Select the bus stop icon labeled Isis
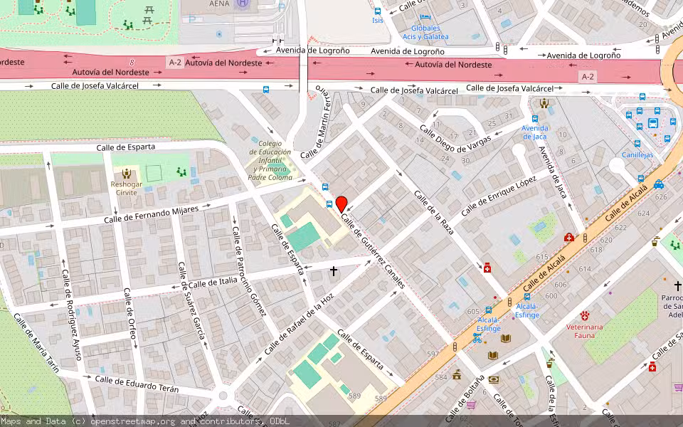Image resolution: width=683 pixels, height=427 pixels. click(x=377, y=11)
